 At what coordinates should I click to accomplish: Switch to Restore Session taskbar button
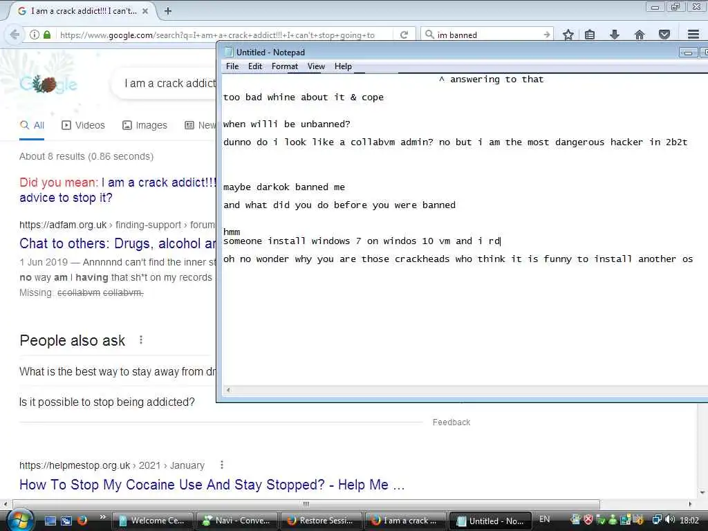321,521
